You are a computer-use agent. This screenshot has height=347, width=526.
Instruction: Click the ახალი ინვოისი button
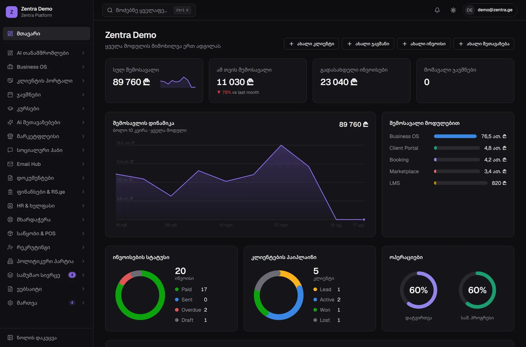(424, 44)
